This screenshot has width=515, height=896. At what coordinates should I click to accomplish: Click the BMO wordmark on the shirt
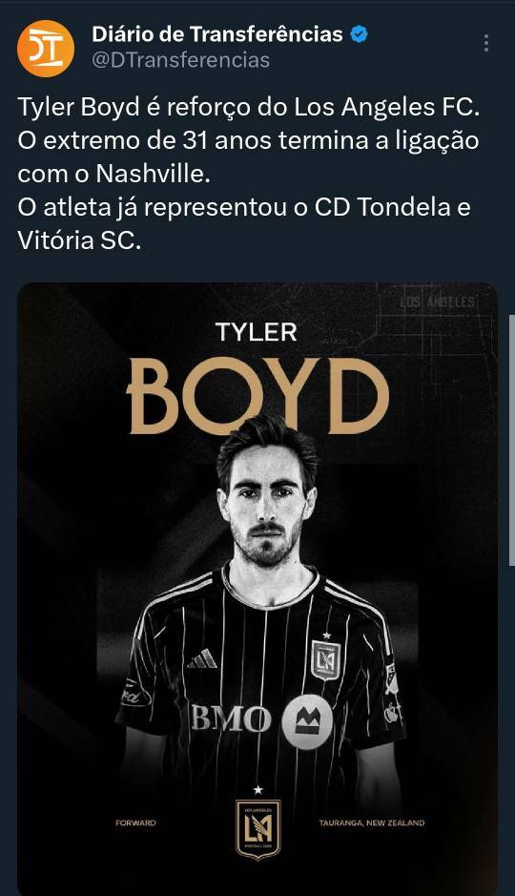click(x=231, y=718)
